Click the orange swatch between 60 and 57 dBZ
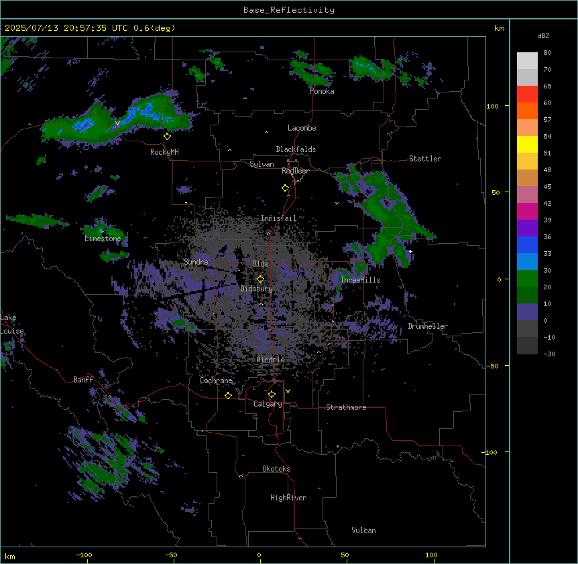Viewport: 578px width, 564px height. [x=527, y=111]
